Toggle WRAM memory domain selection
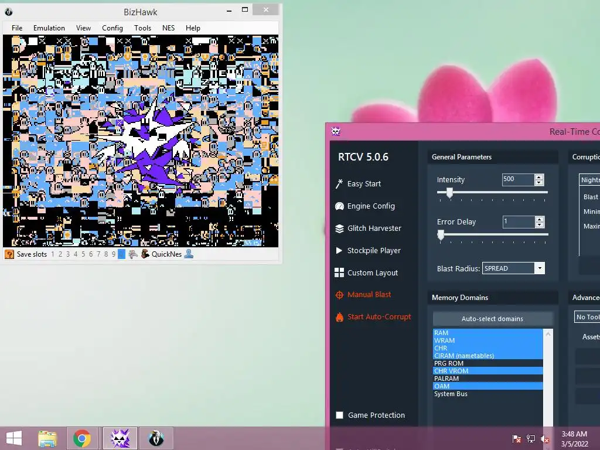The width and height of the screenshot is (600, 450). (x=488, y=340)
